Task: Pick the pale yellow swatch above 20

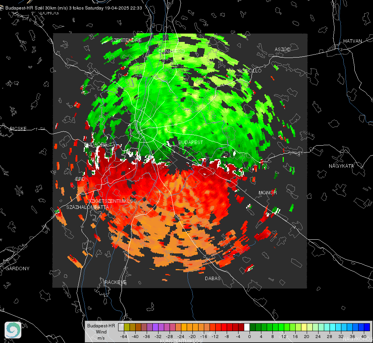Action: pos(304,327)
